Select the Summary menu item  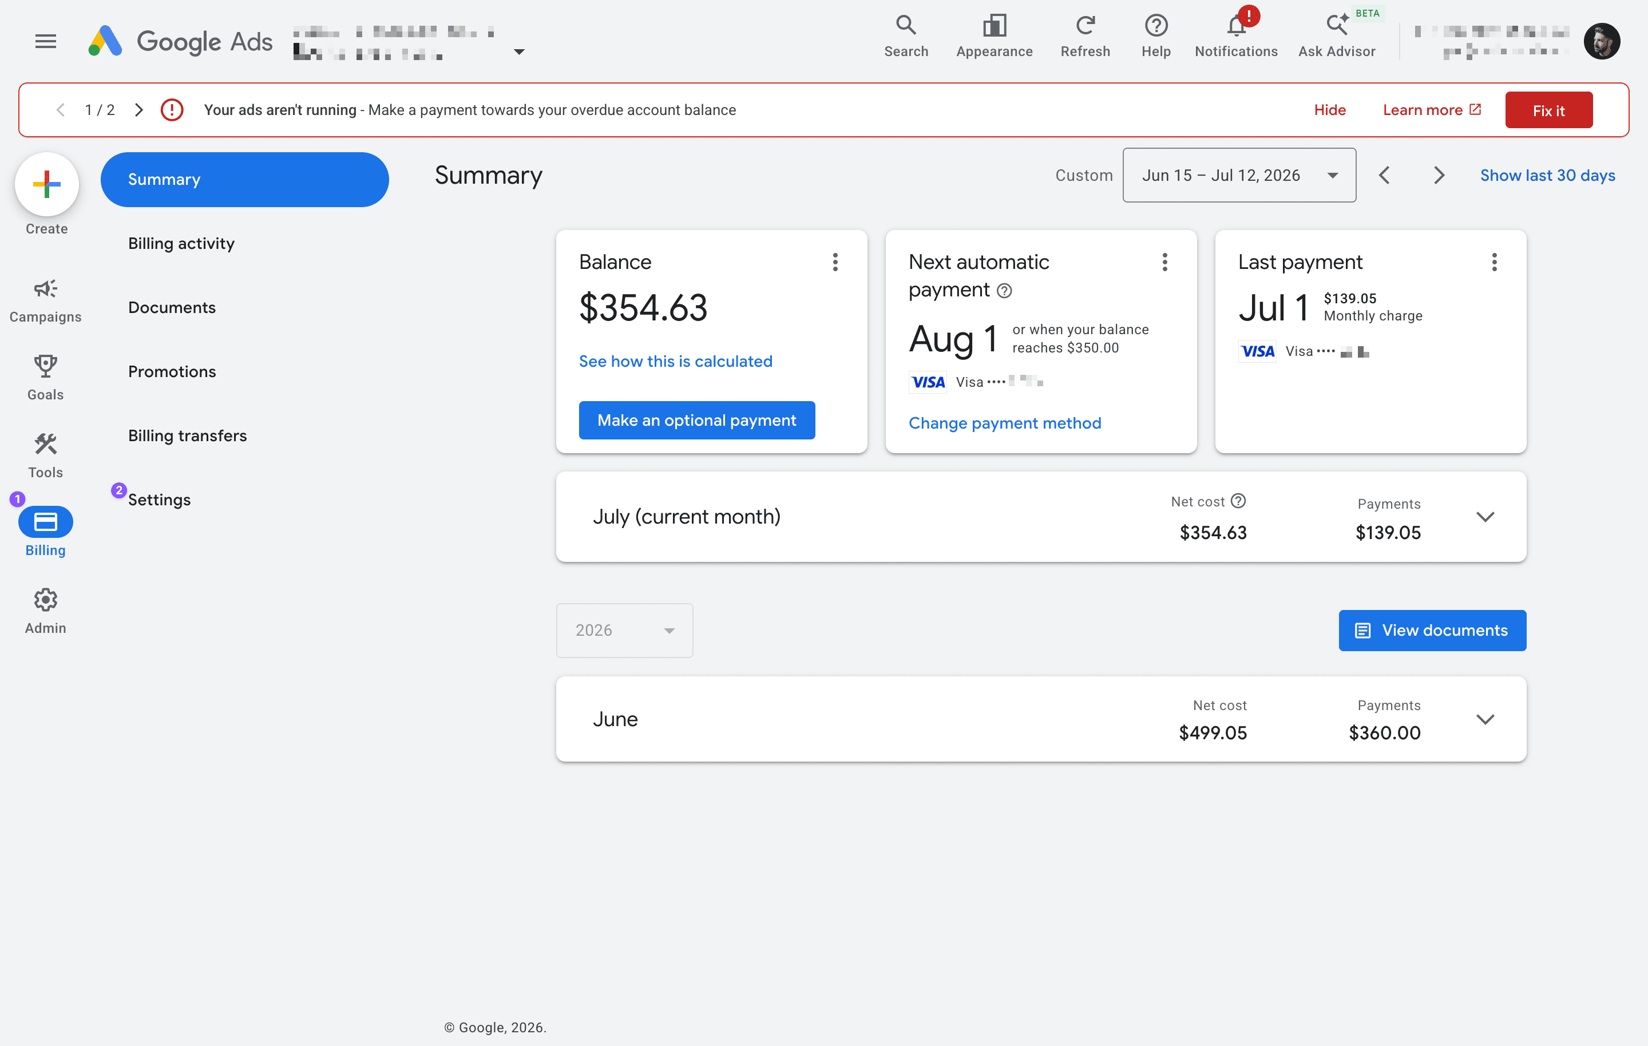pyautogui.click(x=244, y=179)
